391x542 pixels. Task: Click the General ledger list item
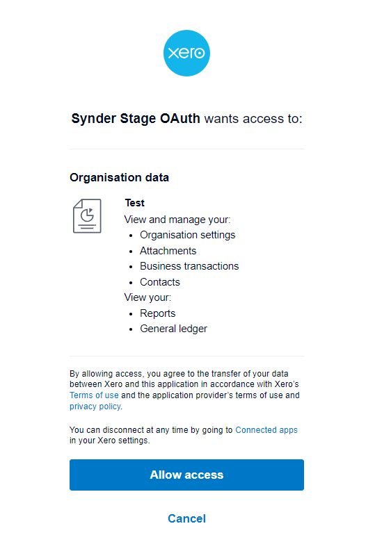tap(173, 329)
